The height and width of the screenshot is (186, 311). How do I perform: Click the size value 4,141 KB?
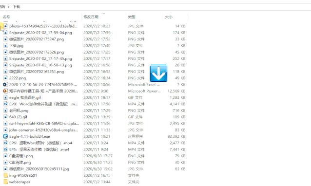tap(177, 104)
